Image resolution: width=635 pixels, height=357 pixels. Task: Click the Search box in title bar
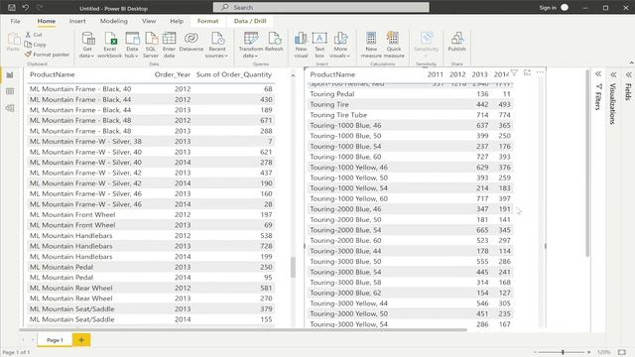pos(320,7)
